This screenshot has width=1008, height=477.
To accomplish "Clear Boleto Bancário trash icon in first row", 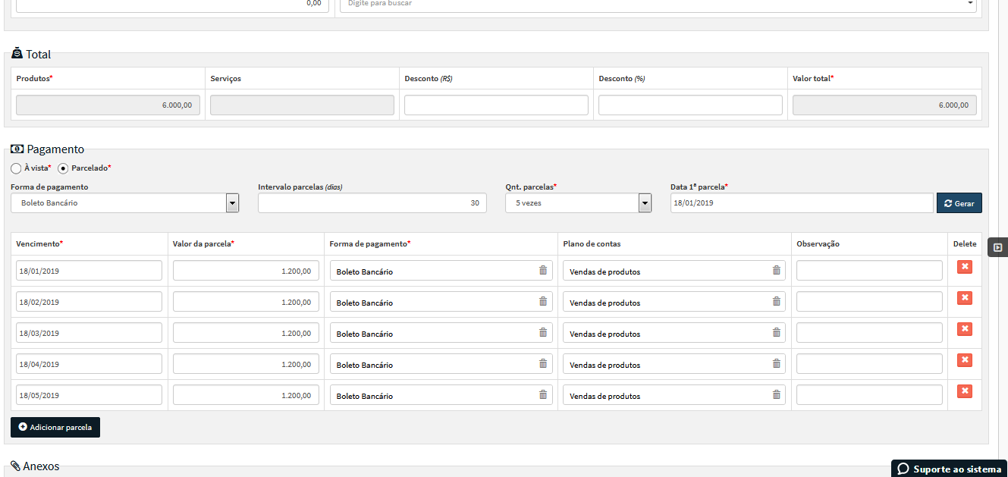I will coord(542,271).
